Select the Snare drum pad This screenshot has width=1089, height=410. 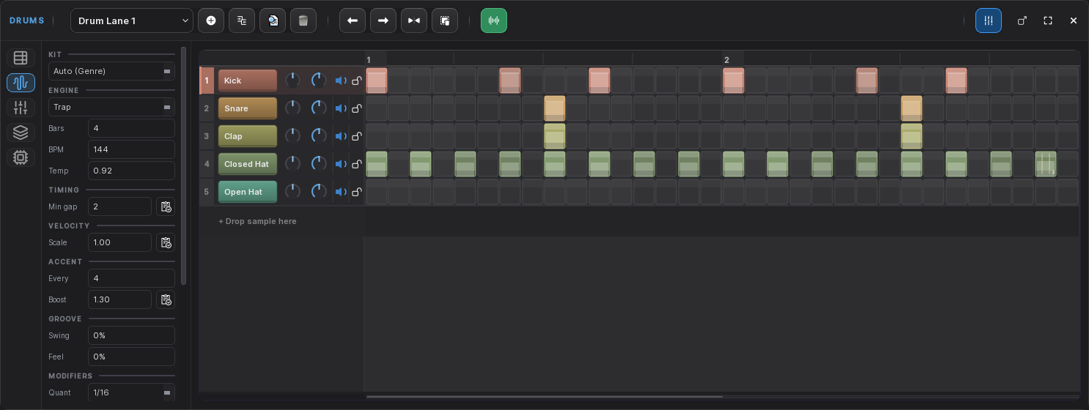248,108
